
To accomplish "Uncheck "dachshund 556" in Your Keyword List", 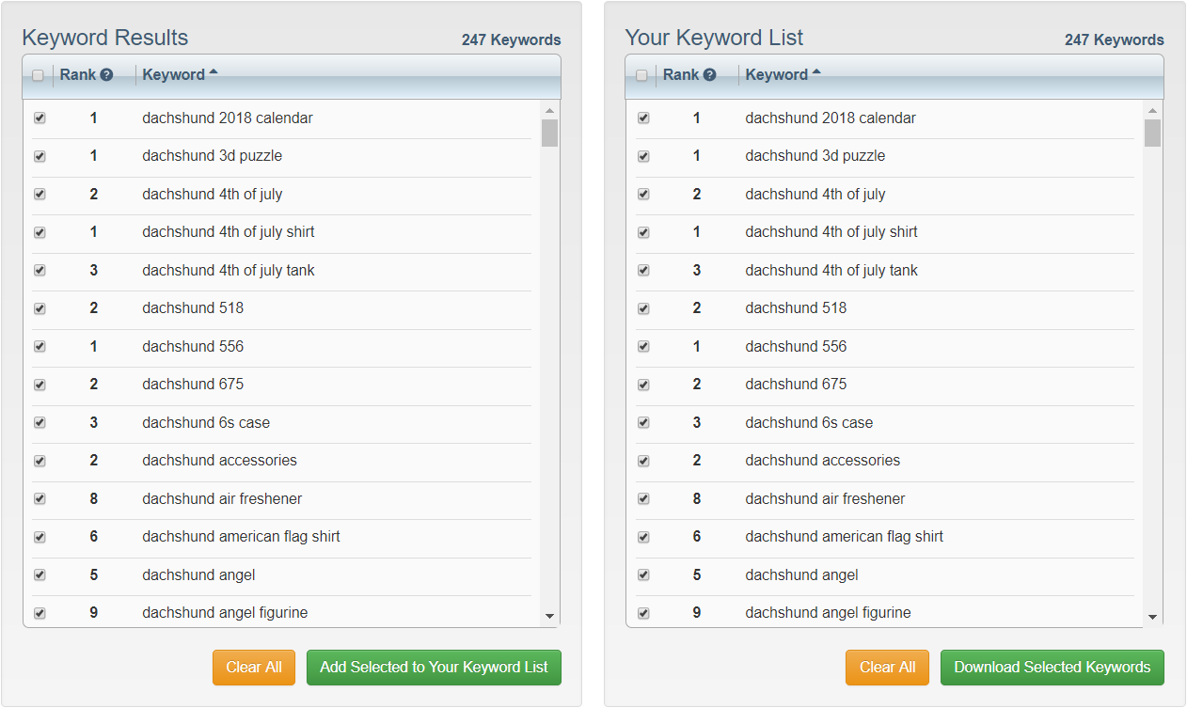I will point(643,347).
